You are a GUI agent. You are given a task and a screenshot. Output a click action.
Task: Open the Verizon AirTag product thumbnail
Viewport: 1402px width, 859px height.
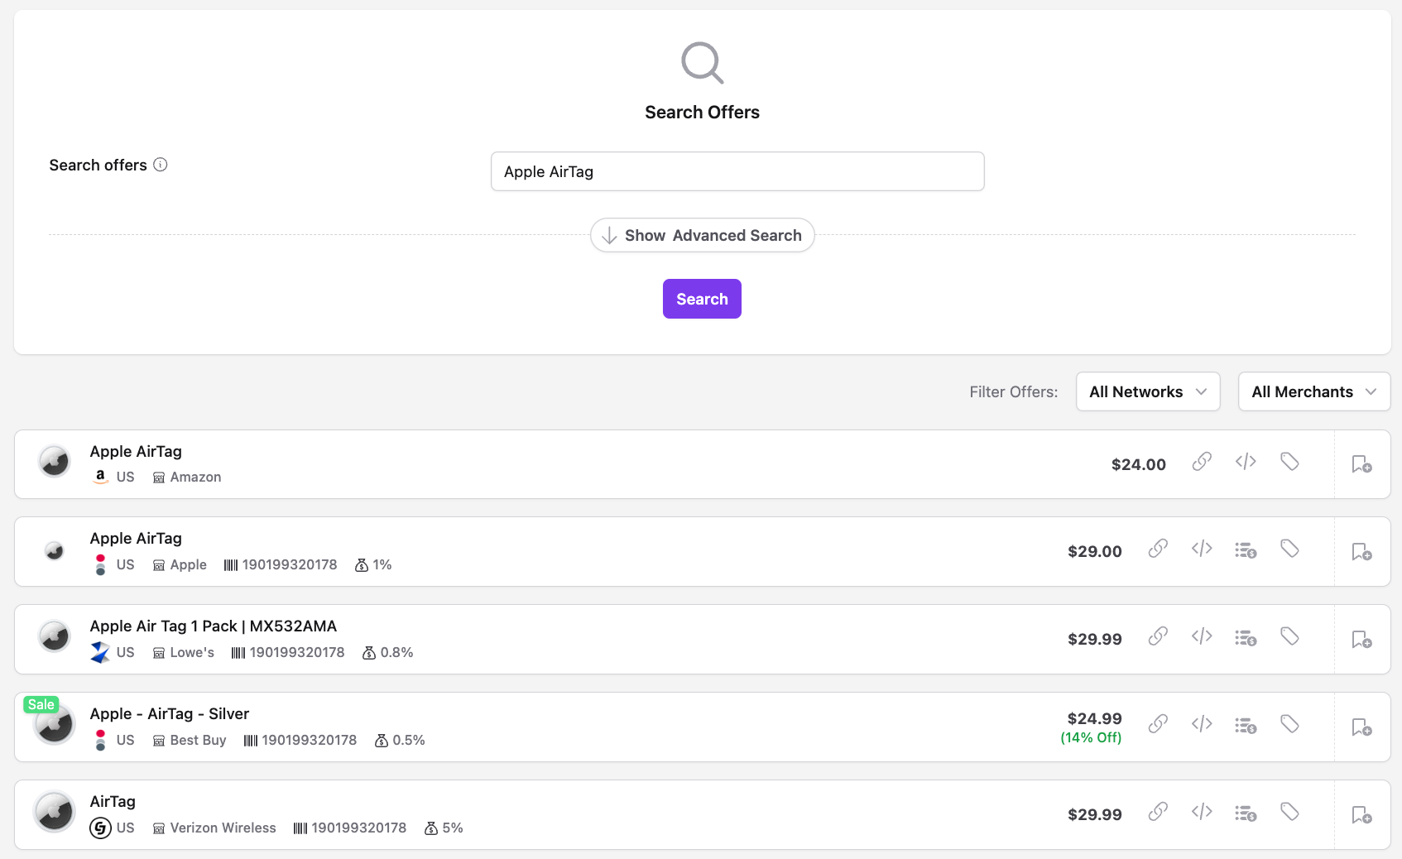[55, 812]
